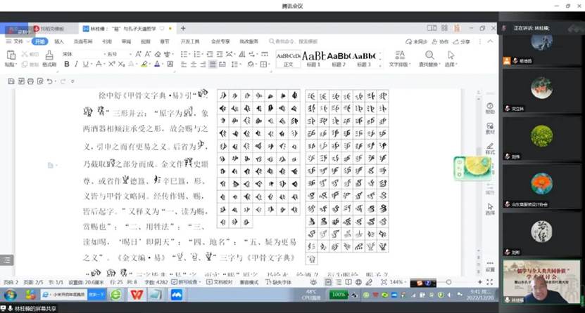Click the Text Layout tool icon
The width and height of the screenshot is (585, 313).
(x=399, y=56)
